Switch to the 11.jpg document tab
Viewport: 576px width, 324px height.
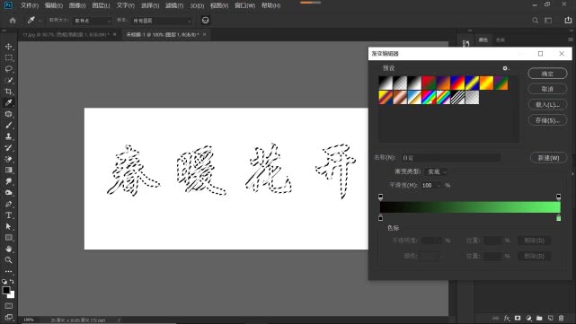pos(66,34)
